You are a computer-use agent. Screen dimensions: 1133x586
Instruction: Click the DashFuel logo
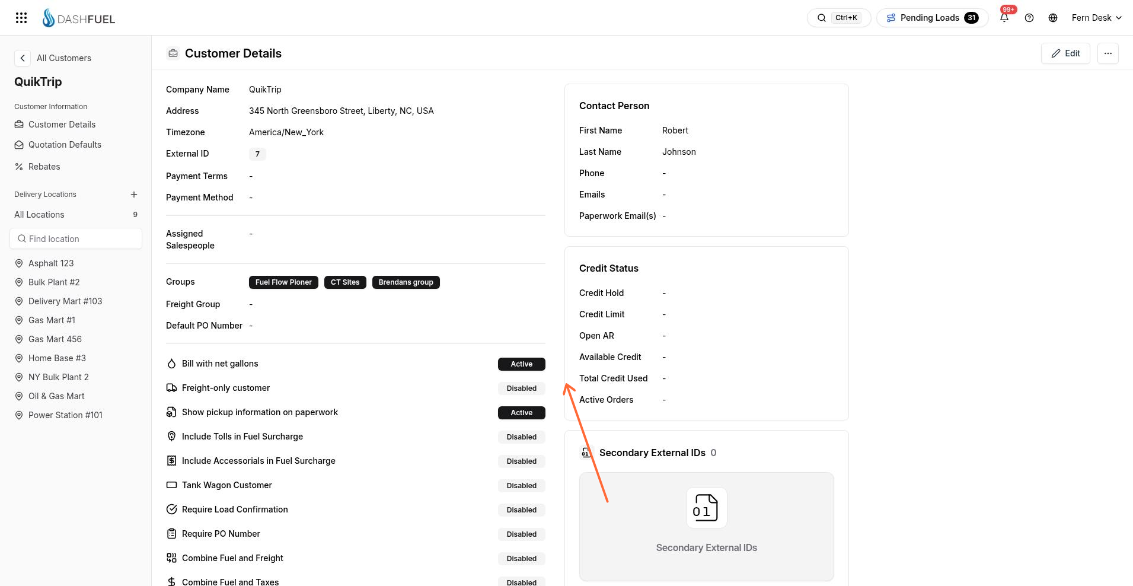[x=78, y=18]
